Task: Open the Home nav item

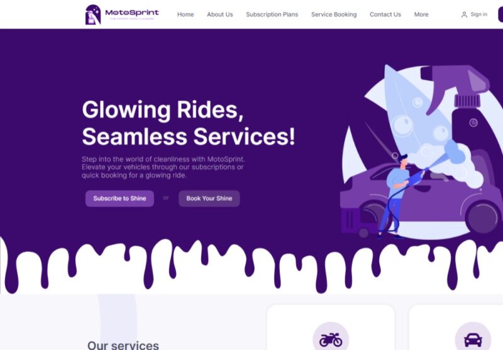Action: [185, 14]
